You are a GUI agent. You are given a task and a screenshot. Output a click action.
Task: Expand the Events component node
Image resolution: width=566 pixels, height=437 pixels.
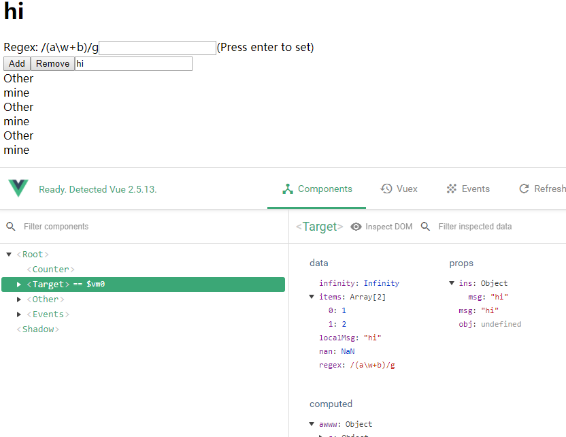coord(19,314)
